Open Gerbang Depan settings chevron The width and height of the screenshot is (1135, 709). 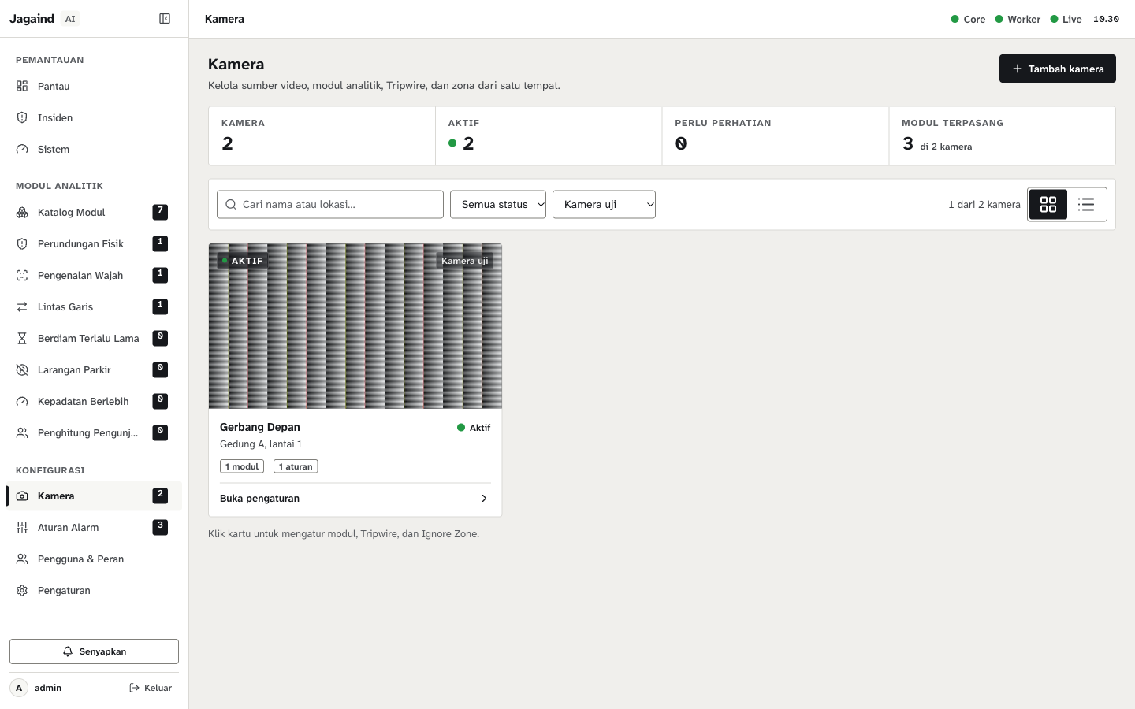click(484, 499)
